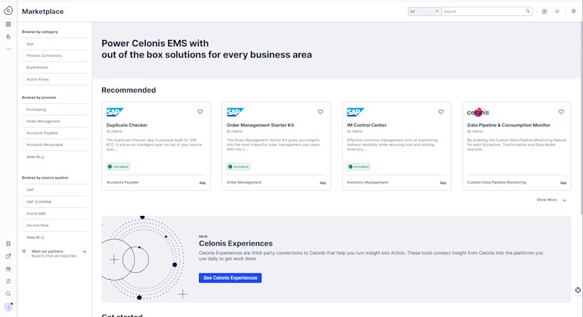Open the favorites heart icon in the top bar

(557, 11)
